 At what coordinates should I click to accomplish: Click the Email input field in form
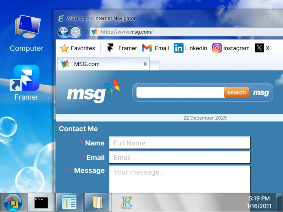click(180, 158)
